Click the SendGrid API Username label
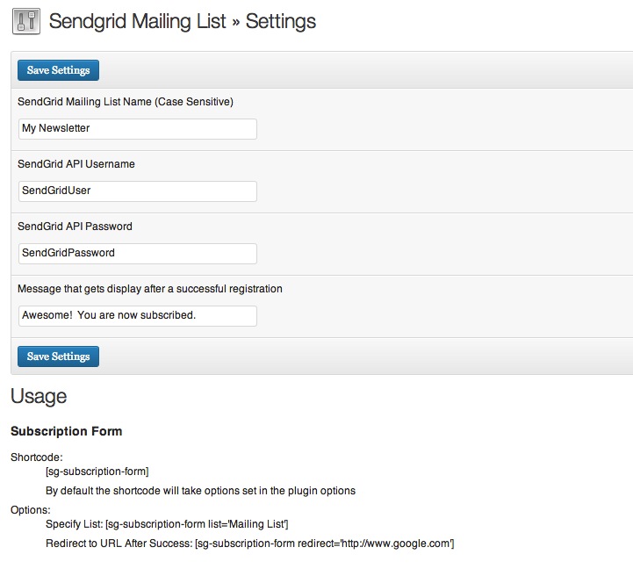This screenshot has height=576, width=633. 76,164
